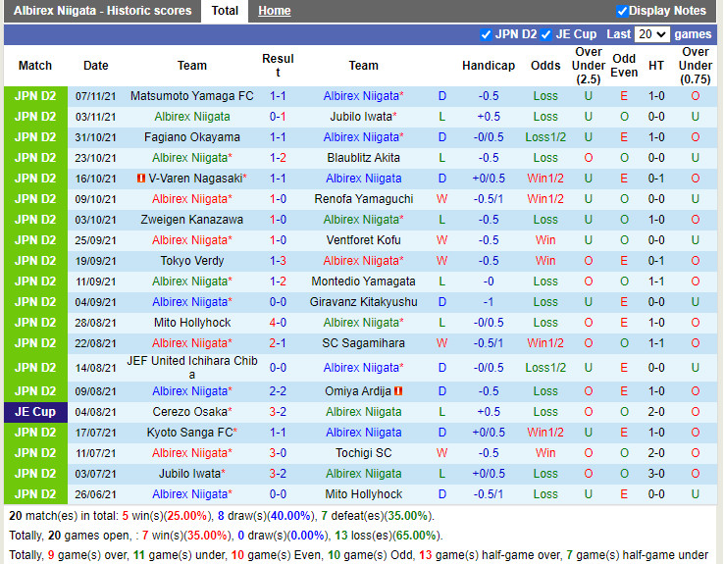The width and height of the screenshot is (724, 564).
Task: Click -0 handicap in Montedio Yamagata row
Action: point(489,282)
